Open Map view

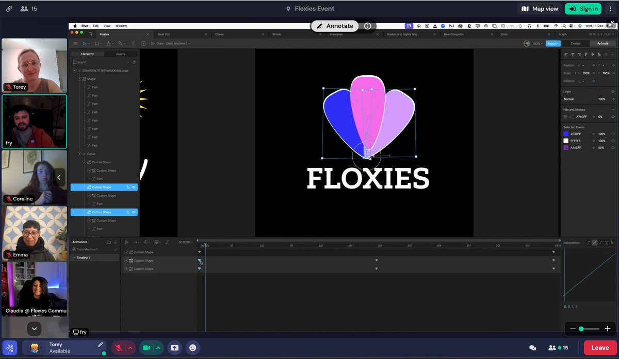tap(540, 9)
